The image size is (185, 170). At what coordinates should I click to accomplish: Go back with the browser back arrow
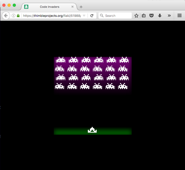click(x=6, y=16)
